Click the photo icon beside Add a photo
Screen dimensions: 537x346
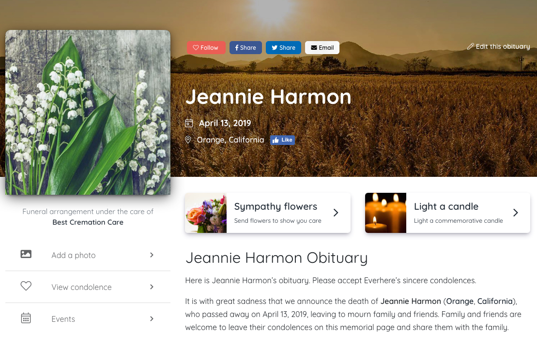pyautogui.click(x=26, y=254)
